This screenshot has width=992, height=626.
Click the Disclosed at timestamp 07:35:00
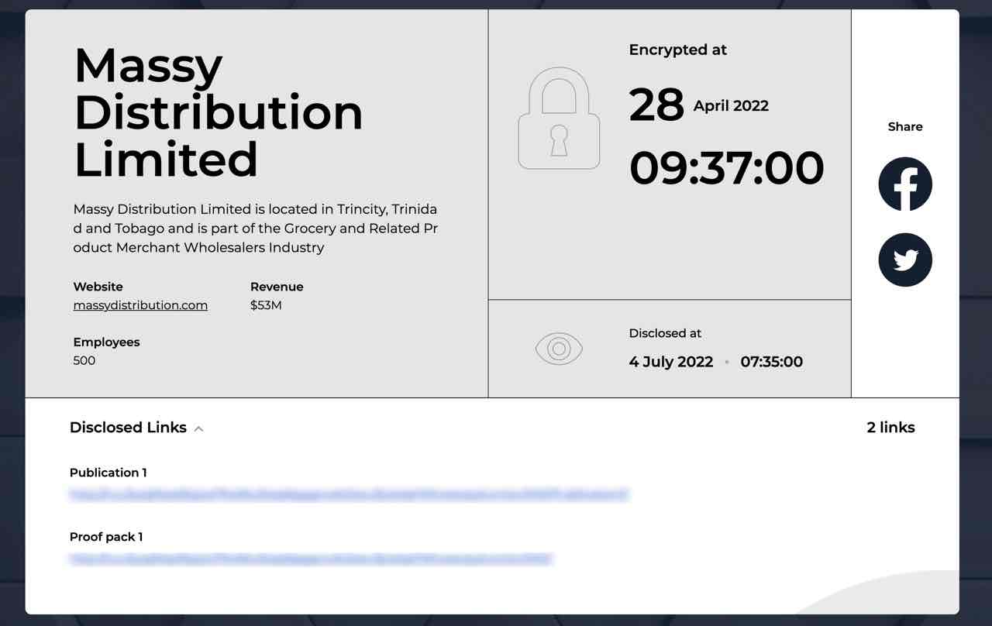pyautogui.click(x=772, y=362)
